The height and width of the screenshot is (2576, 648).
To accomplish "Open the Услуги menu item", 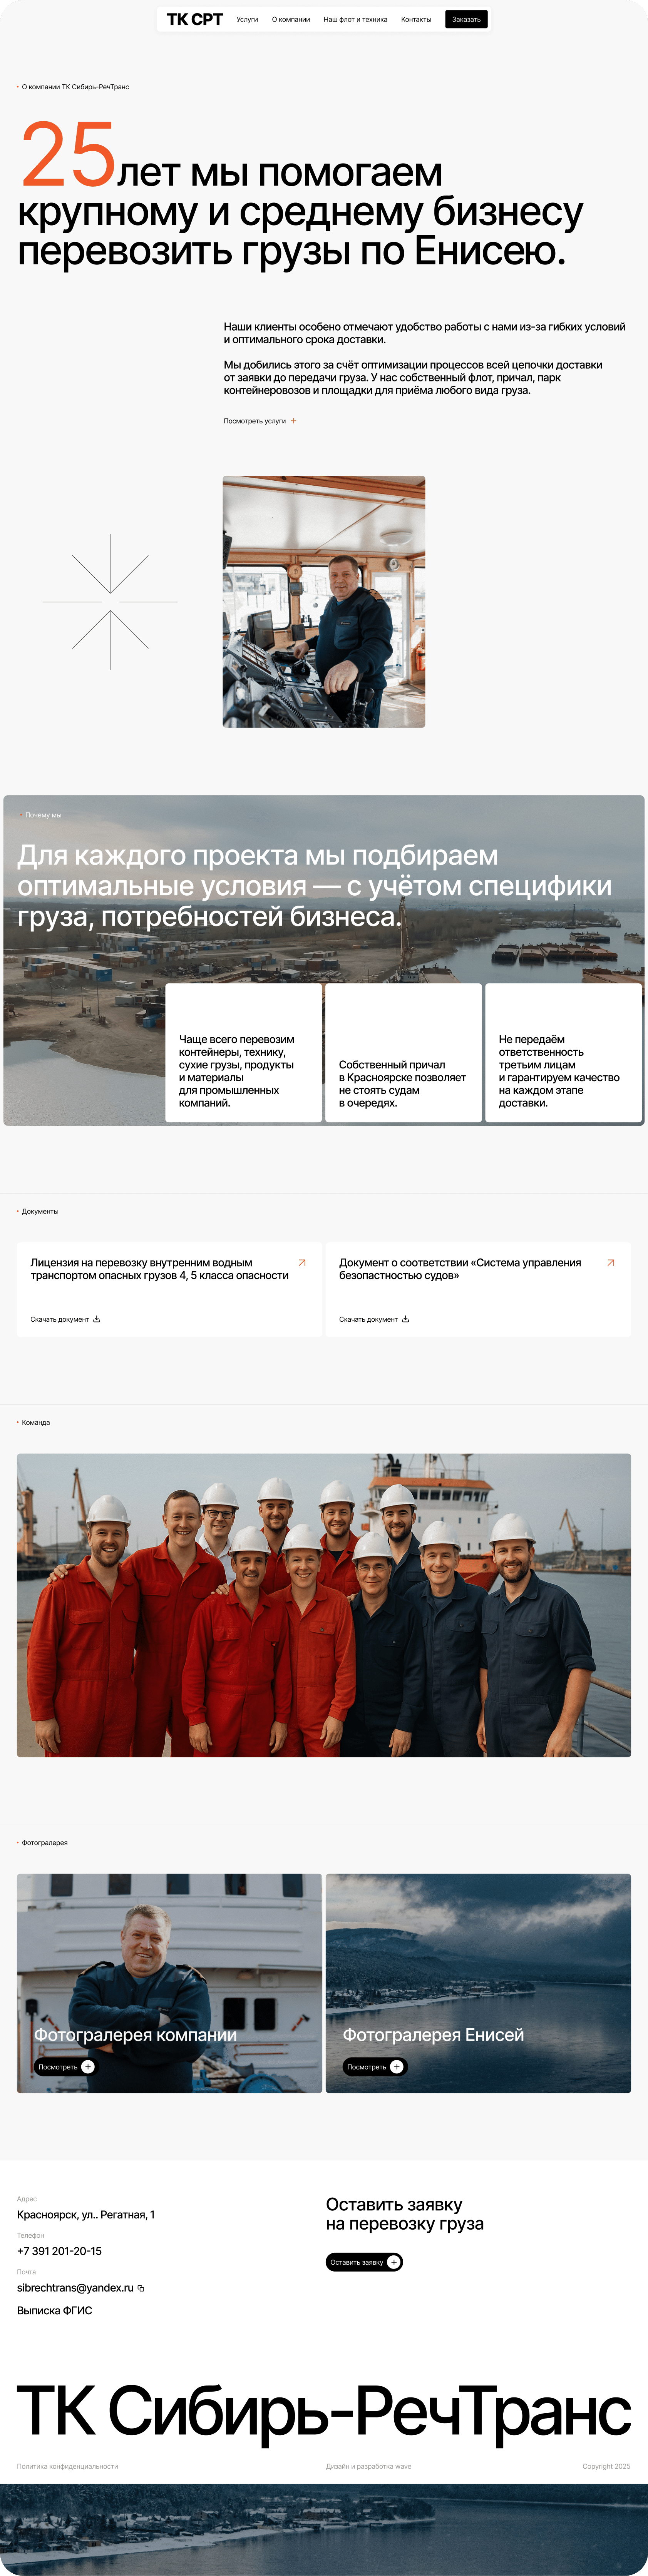I will tap(247, 19).
